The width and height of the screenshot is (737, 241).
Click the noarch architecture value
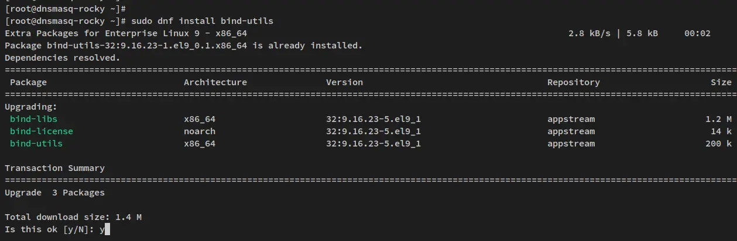tap(200, 131)
